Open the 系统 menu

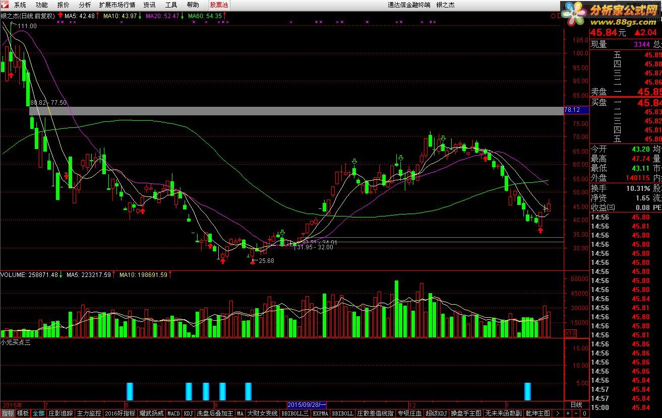(x=20, y=5)
